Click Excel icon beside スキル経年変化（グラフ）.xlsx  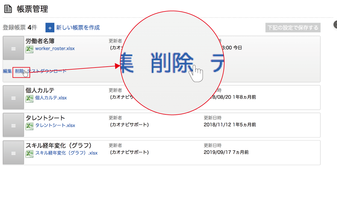coord(29,153)
